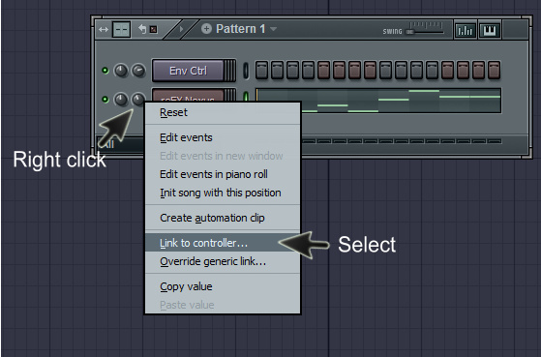541x357 pixels.
Task: Open the keyboard editor icon
Action: (490, 30)
